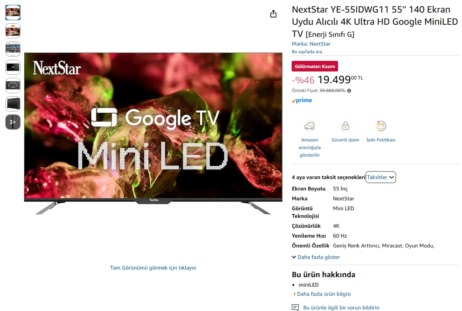Click the return policy box icon
The image size is (462, 311).
click(381, 126)
